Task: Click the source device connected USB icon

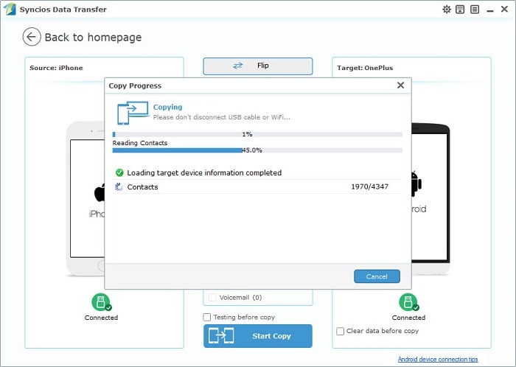Action: point(102,302)
